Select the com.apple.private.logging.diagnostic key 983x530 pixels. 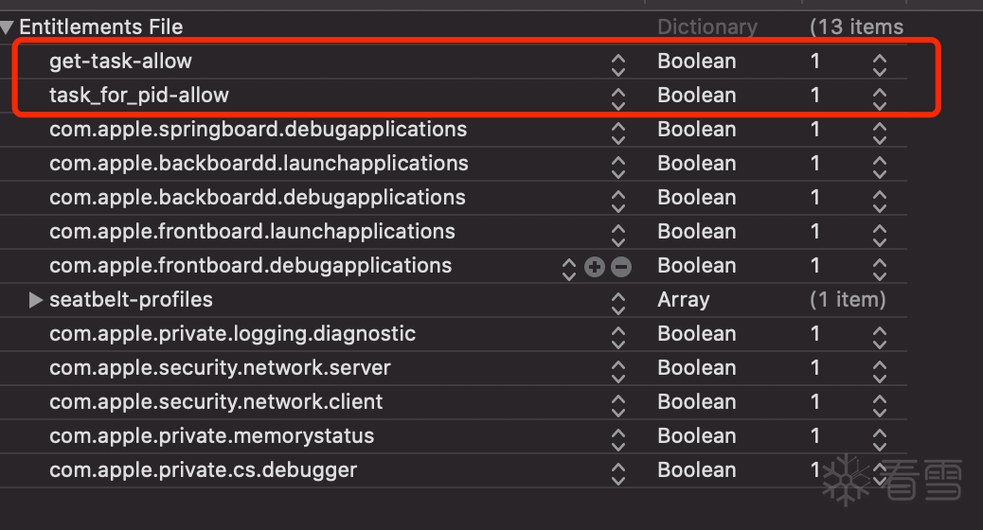(232, 333)
